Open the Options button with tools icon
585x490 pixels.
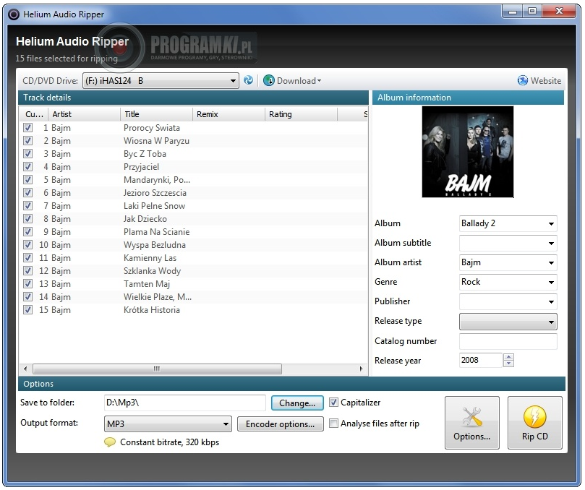point(472,423)
